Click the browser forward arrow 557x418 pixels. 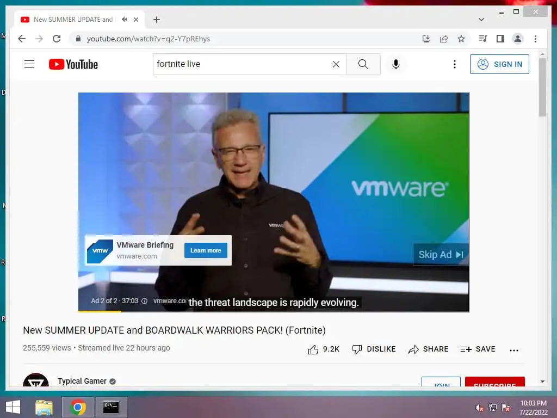tap(39, 39)
